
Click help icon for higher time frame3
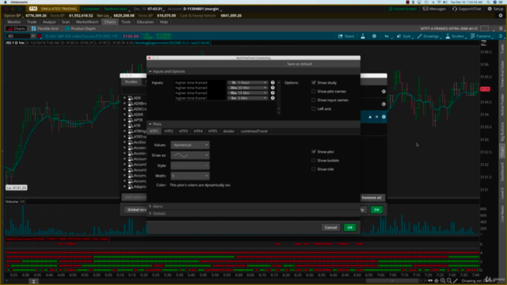click(x=273, y=88)
